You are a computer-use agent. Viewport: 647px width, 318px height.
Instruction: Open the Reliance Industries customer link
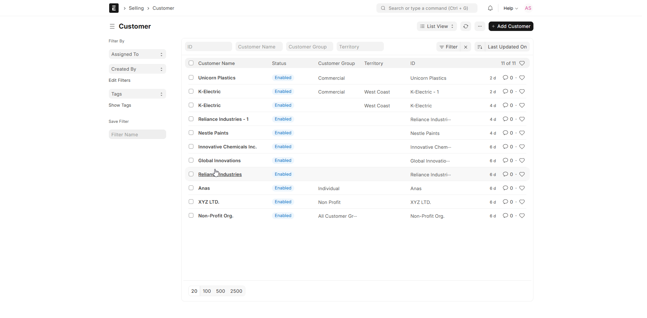(220, 174)
